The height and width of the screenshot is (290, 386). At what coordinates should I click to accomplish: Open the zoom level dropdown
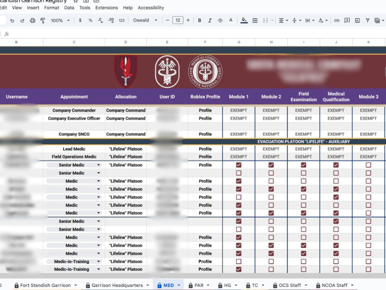click(x=60, y=20)
